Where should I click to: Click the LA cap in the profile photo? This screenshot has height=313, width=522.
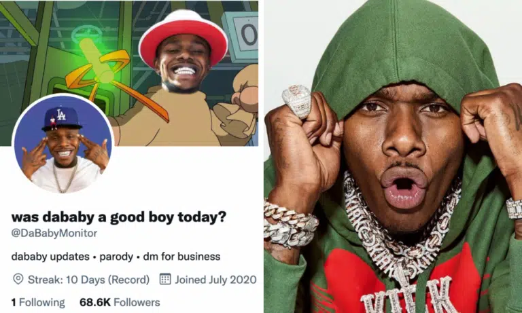click(62, 118)
